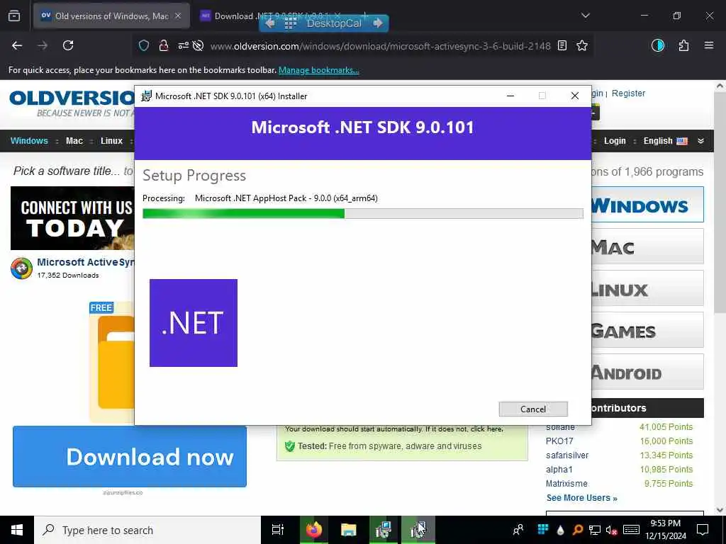Click the Setup Progress bar in installer
Screen dimensions: 726x544
pyautogui.click(x=362, y=213)
